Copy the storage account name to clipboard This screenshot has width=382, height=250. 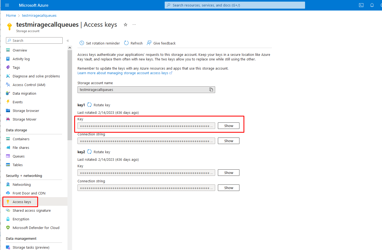tap(211, 90)
